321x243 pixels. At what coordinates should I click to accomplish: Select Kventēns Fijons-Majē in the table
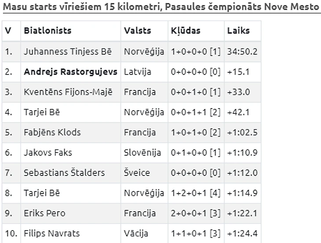[68, 92]
